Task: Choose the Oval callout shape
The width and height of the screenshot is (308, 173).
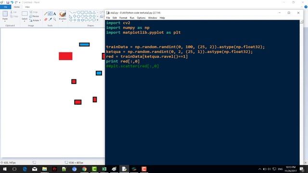Action: click(x=90, y=20)
